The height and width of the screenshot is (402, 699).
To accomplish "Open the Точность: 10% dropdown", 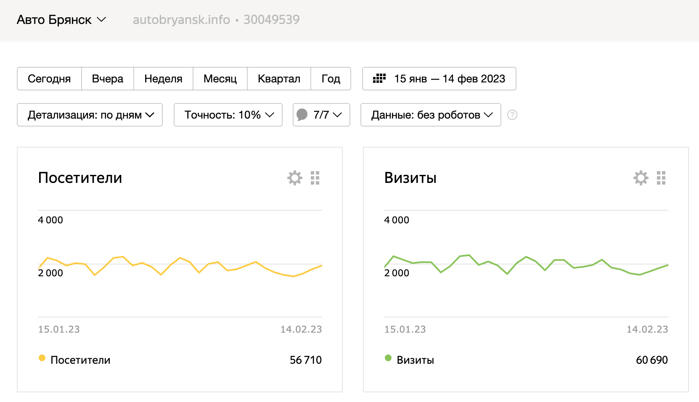I will (x=228, y=115).
